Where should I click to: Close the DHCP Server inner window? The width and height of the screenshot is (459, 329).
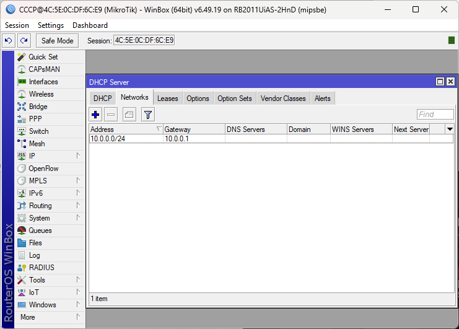coord(450,81)
